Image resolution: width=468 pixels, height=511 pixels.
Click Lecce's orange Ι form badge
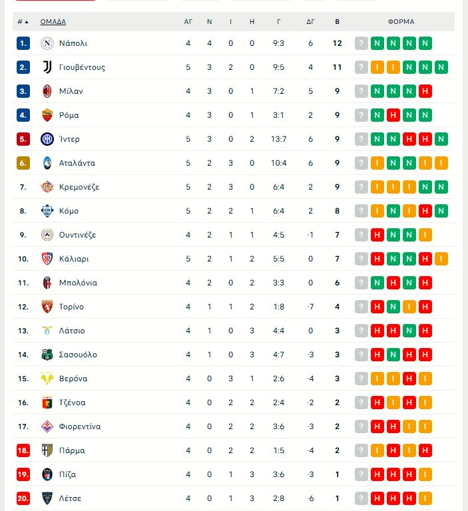(425, 498)
